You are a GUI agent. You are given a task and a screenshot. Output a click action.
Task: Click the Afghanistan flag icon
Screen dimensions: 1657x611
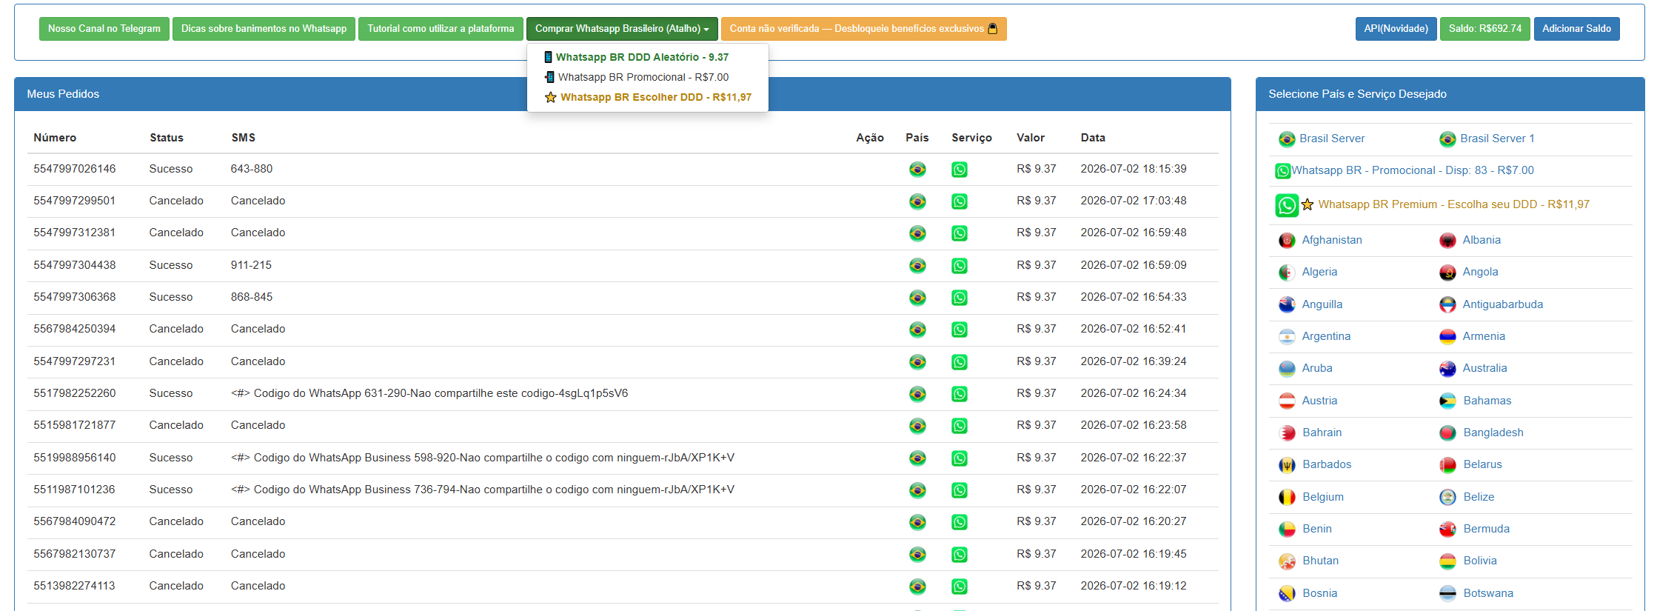point(1287,241)
